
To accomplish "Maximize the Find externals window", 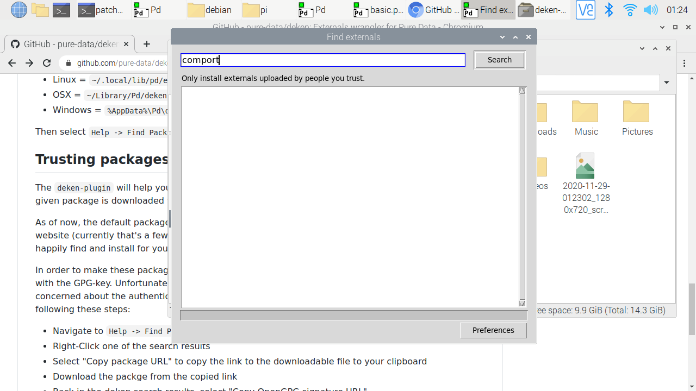I will click(515, 37).
